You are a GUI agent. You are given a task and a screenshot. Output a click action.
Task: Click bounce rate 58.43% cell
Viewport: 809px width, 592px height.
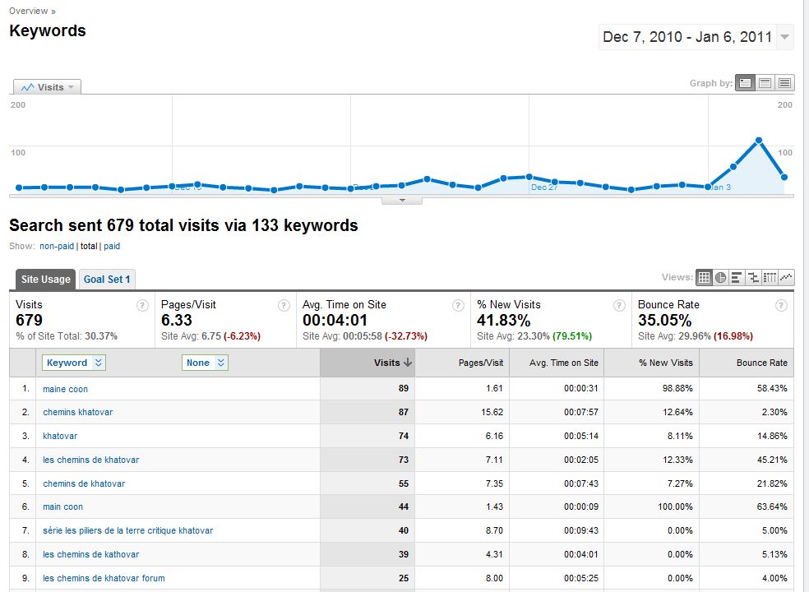(772, 388)
